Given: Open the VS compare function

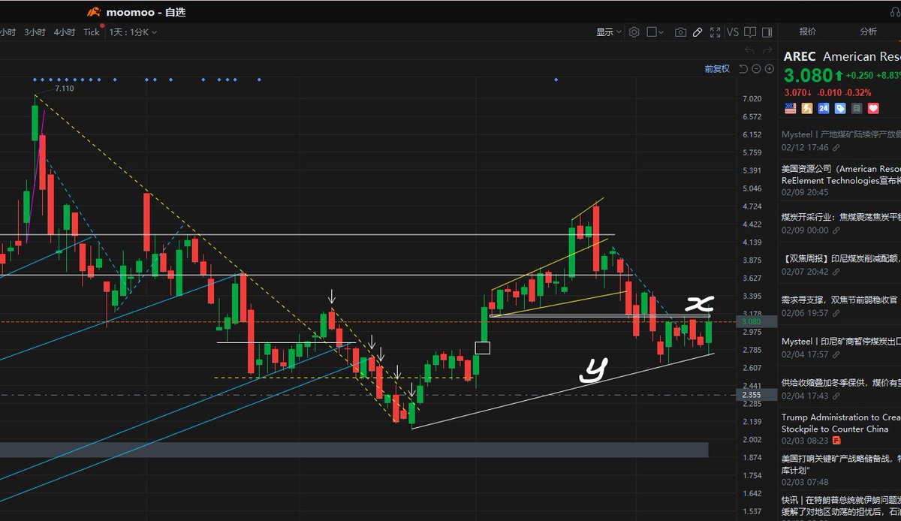Looking at the screenshot, I should point(732,32).
